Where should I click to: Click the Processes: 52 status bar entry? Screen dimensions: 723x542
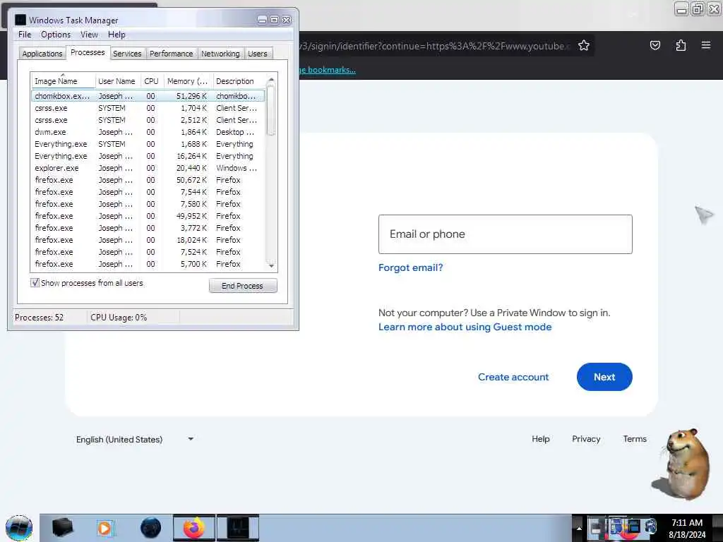click(x=40, y=318)
